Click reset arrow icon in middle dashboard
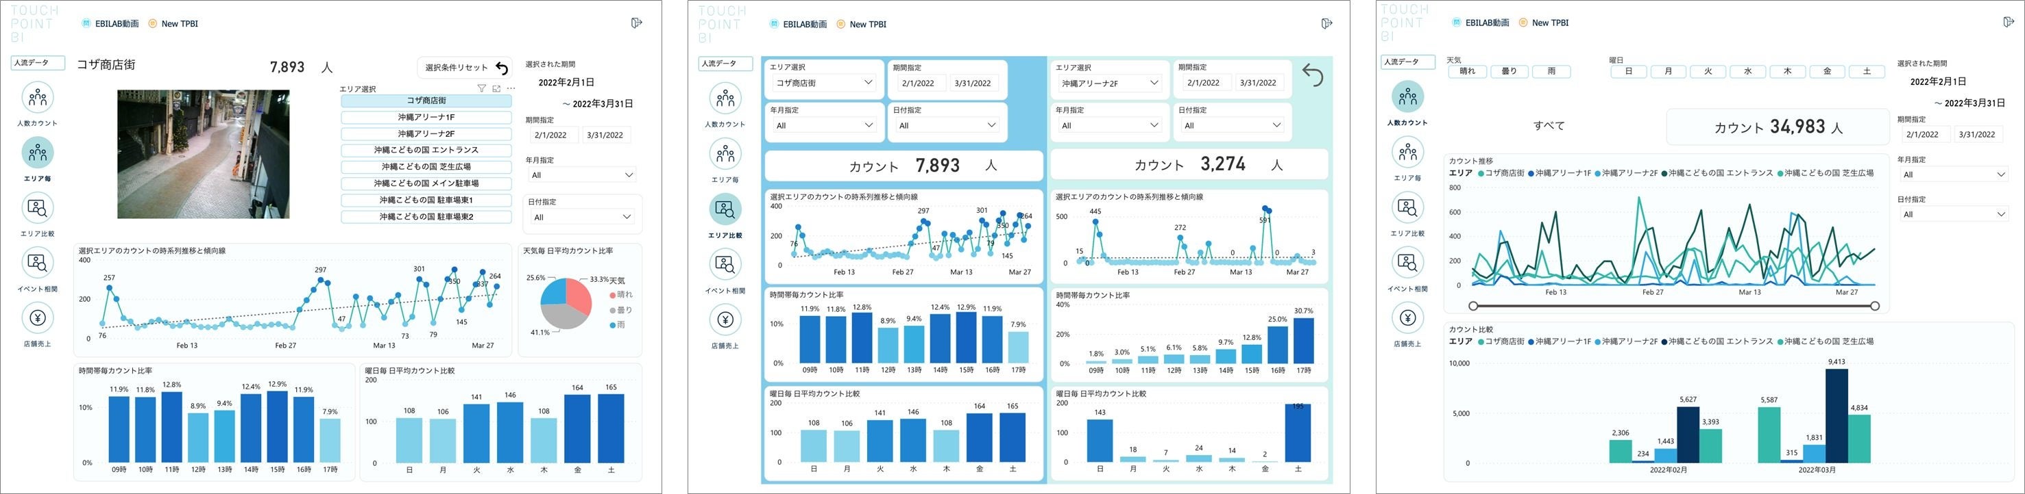This screenshot has height=494, width=2025. point(1313,75)
